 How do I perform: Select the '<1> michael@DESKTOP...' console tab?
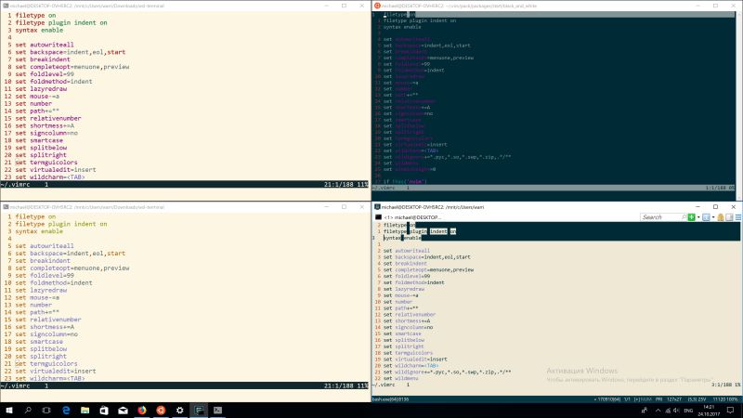click(412, 217)
